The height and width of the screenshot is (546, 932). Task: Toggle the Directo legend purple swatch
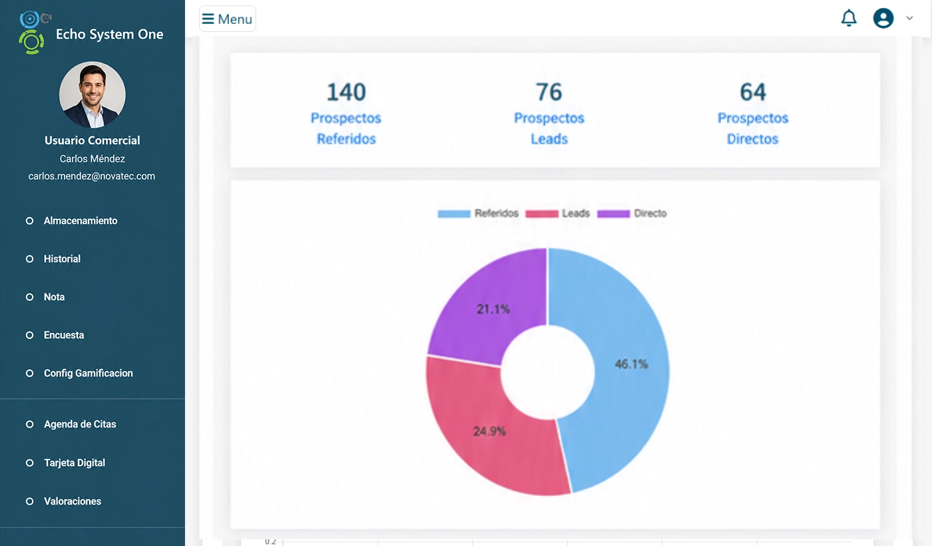tap(613, 214)
